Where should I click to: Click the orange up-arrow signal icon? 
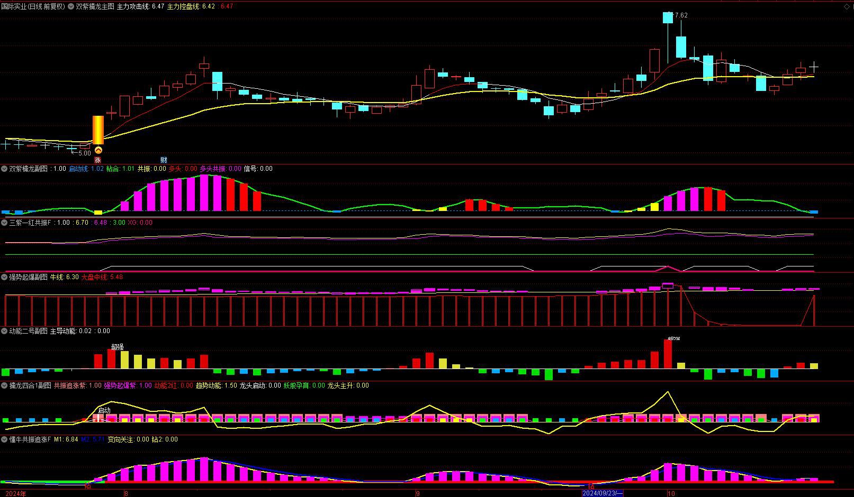(98, 151)
